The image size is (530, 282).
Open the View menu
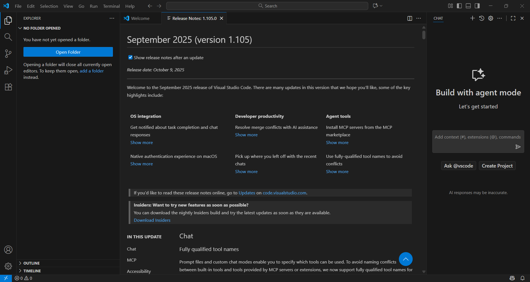click(68, 6)
